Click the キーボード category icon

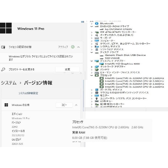coord(97,38)
